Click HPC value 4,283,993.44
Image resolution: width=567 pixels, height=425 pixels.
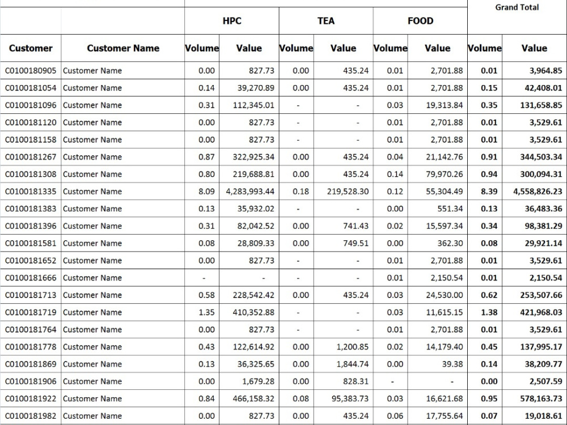[250, 192]
